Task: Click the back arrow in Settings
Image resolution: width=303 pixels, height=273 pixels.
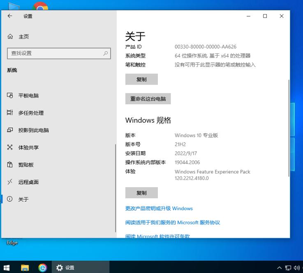Action: click(10, 16)
